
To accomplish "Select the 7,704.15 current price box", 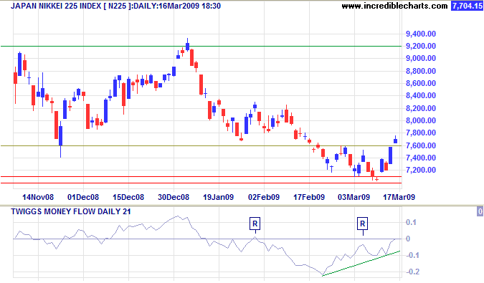I will [467, 6].
